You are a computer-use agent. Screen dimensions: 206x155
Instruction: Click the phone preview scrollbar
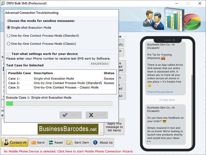click(x=192, y=111)
